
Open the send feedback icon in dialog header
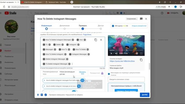coord(141,19)
